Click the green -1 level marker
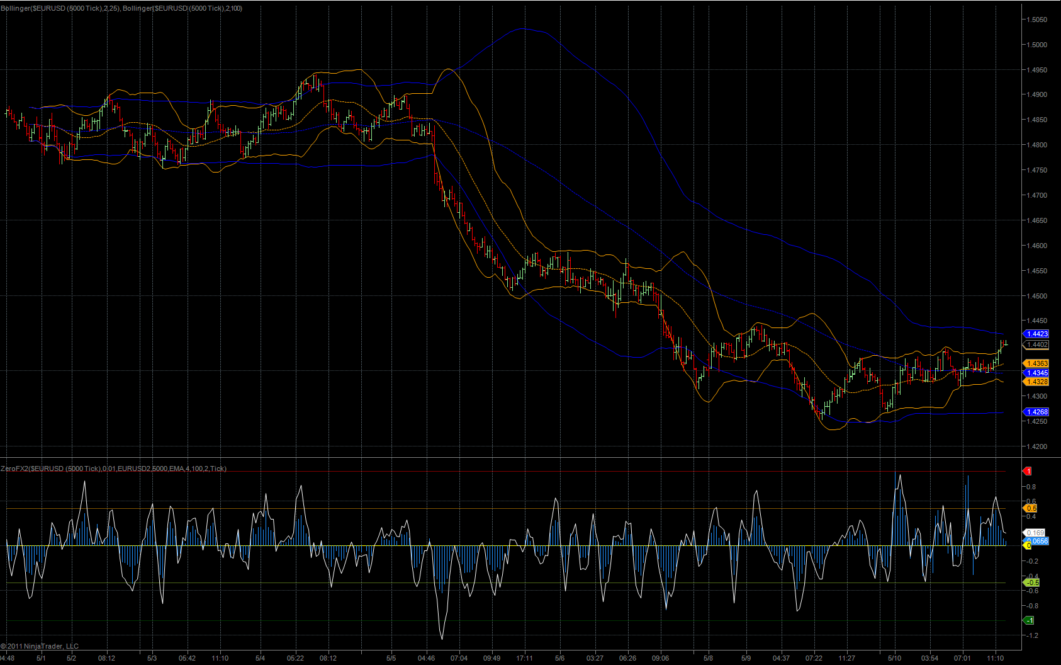The height and width of the screenshot is (665, 1061). [x=1030, y=620]
